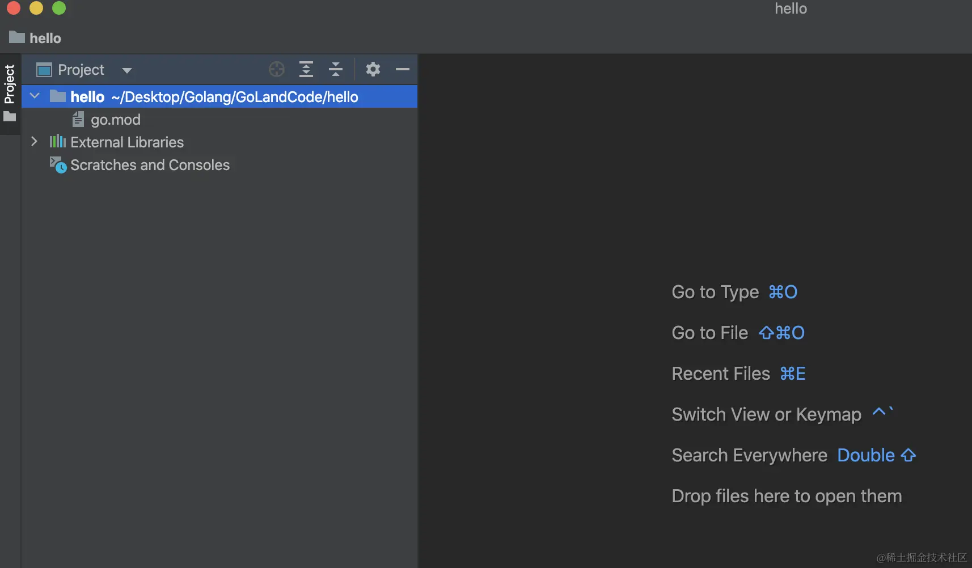Click the Switch View or Keymap hint
The image size is (972, 568).
click(767, 415)
